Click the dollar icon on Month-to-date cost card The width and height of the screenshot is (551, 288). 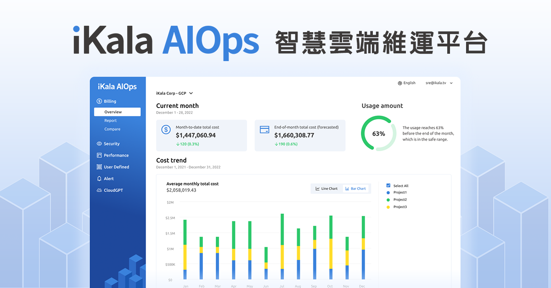[166, 130]
